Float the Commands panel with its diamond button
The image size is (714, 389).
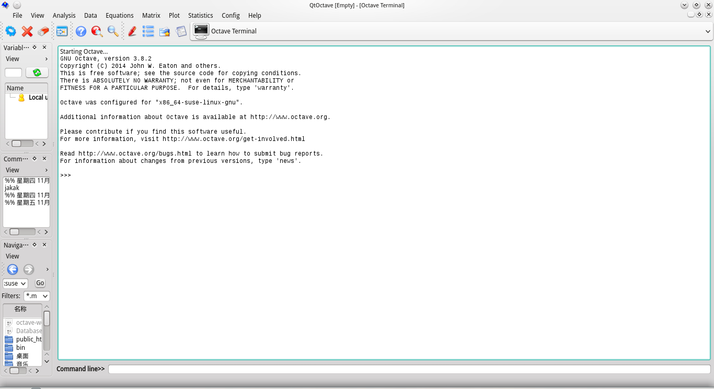(x=34, y=159)
